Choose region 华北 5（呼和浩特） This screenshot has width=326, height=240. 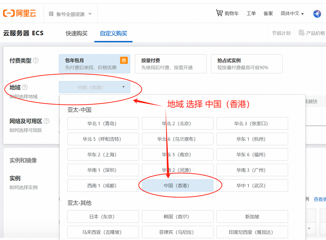click(x=103, y=139)
